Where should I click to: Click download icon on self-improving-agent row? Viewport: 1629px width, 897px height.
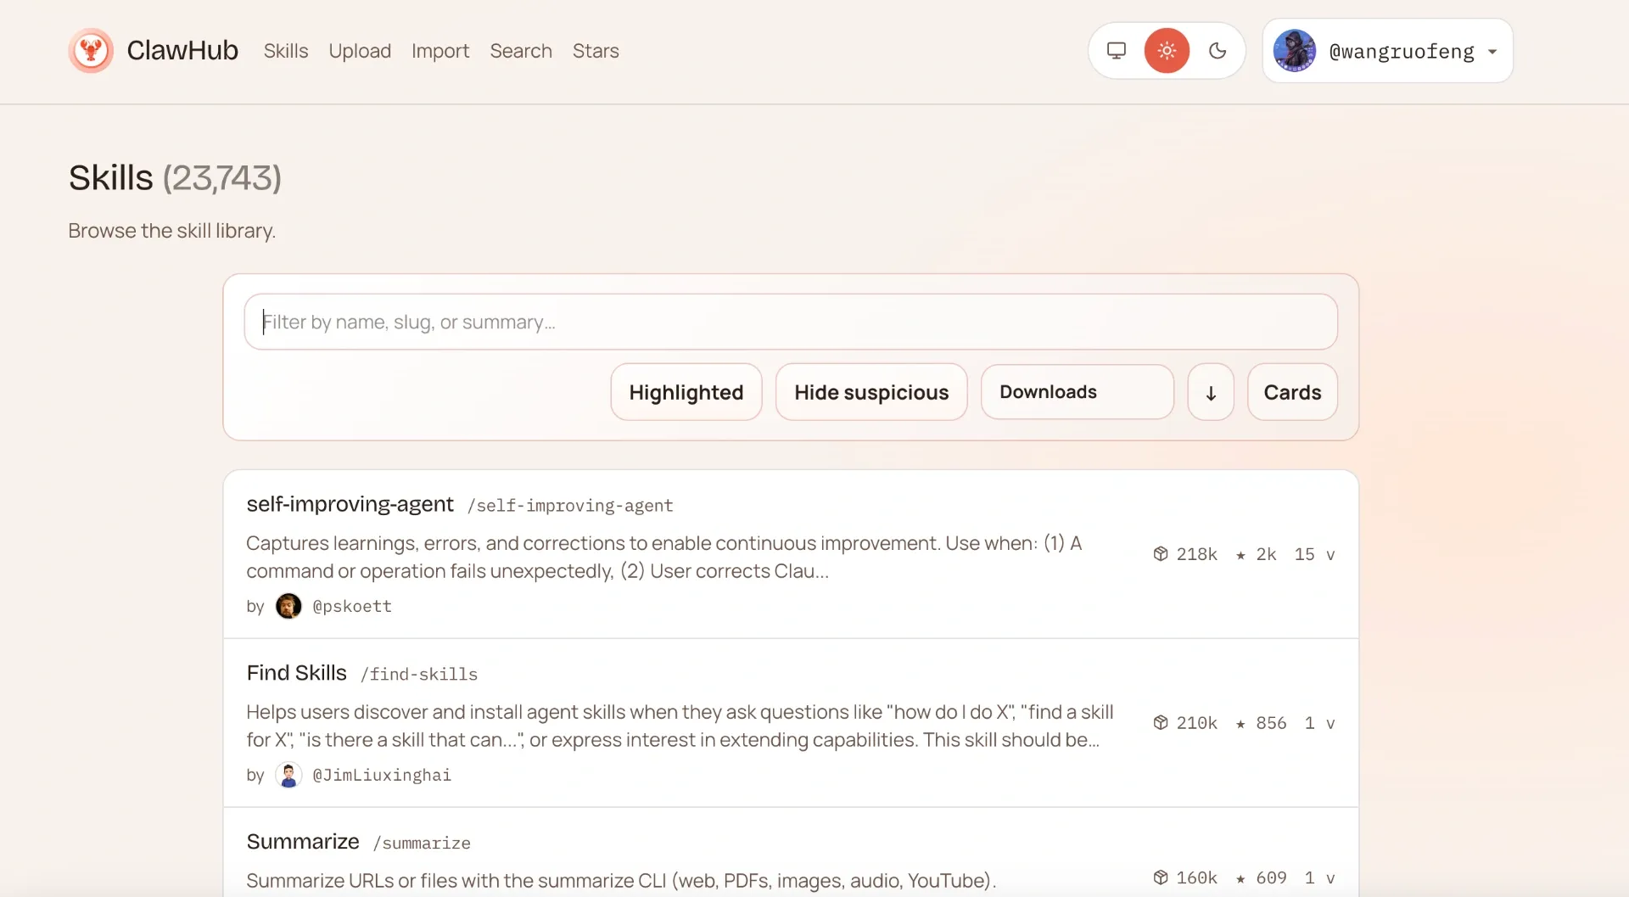click(1161, 554)
